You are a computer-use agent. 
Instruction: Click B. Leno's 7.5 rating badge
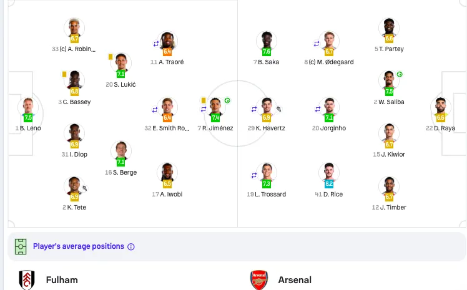click(x=28, y=118)
